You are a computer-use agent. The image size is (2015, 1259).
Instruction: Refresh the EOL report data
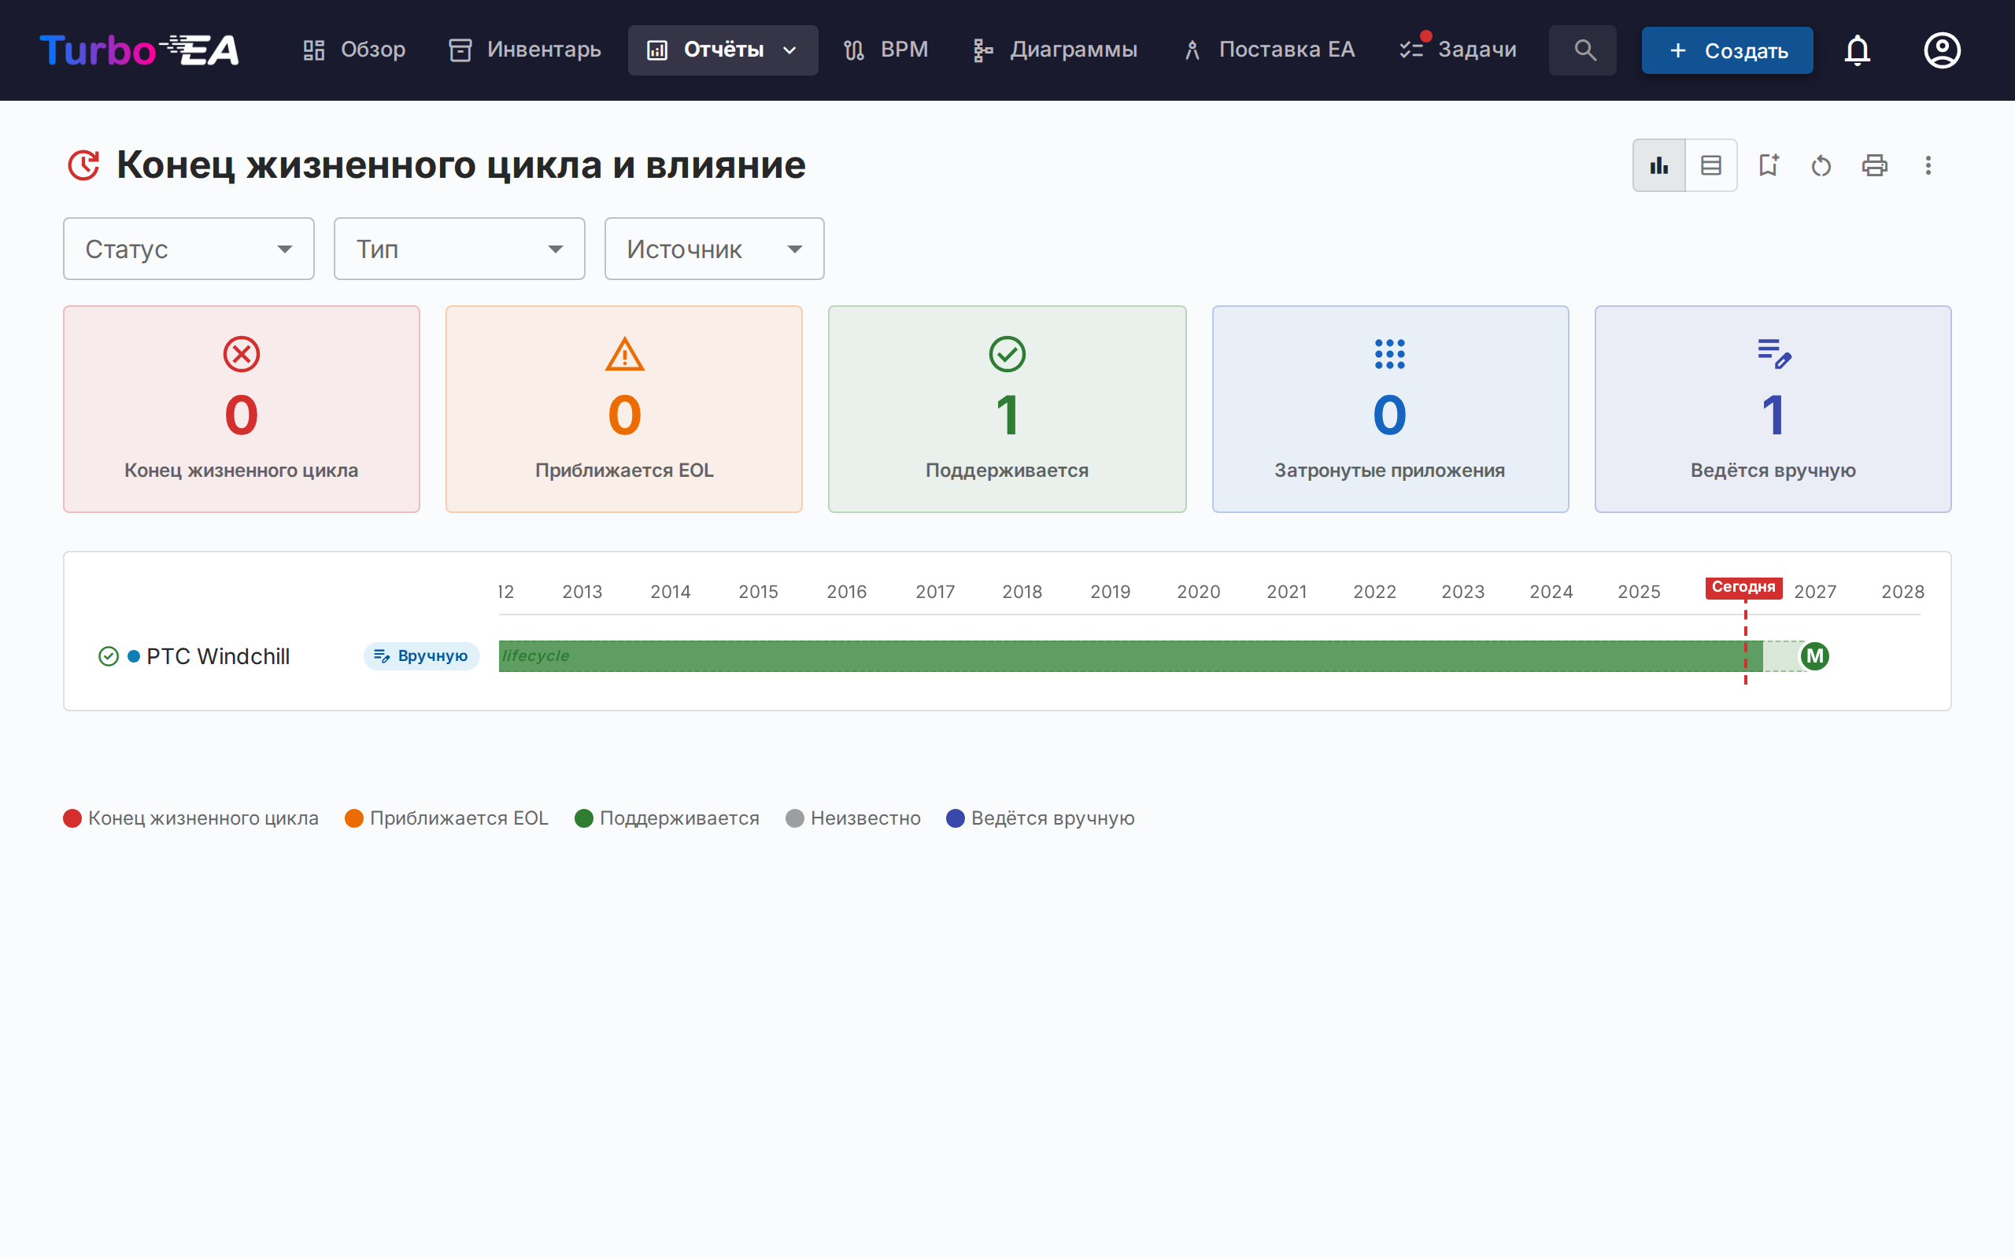point(1821,165)
